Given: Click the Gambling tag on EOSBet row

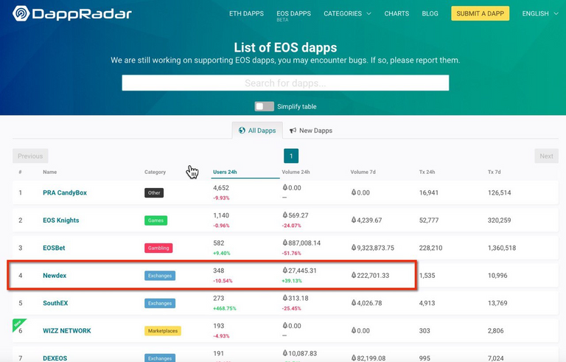Looking at the screenshot, I should pos(158,248).
